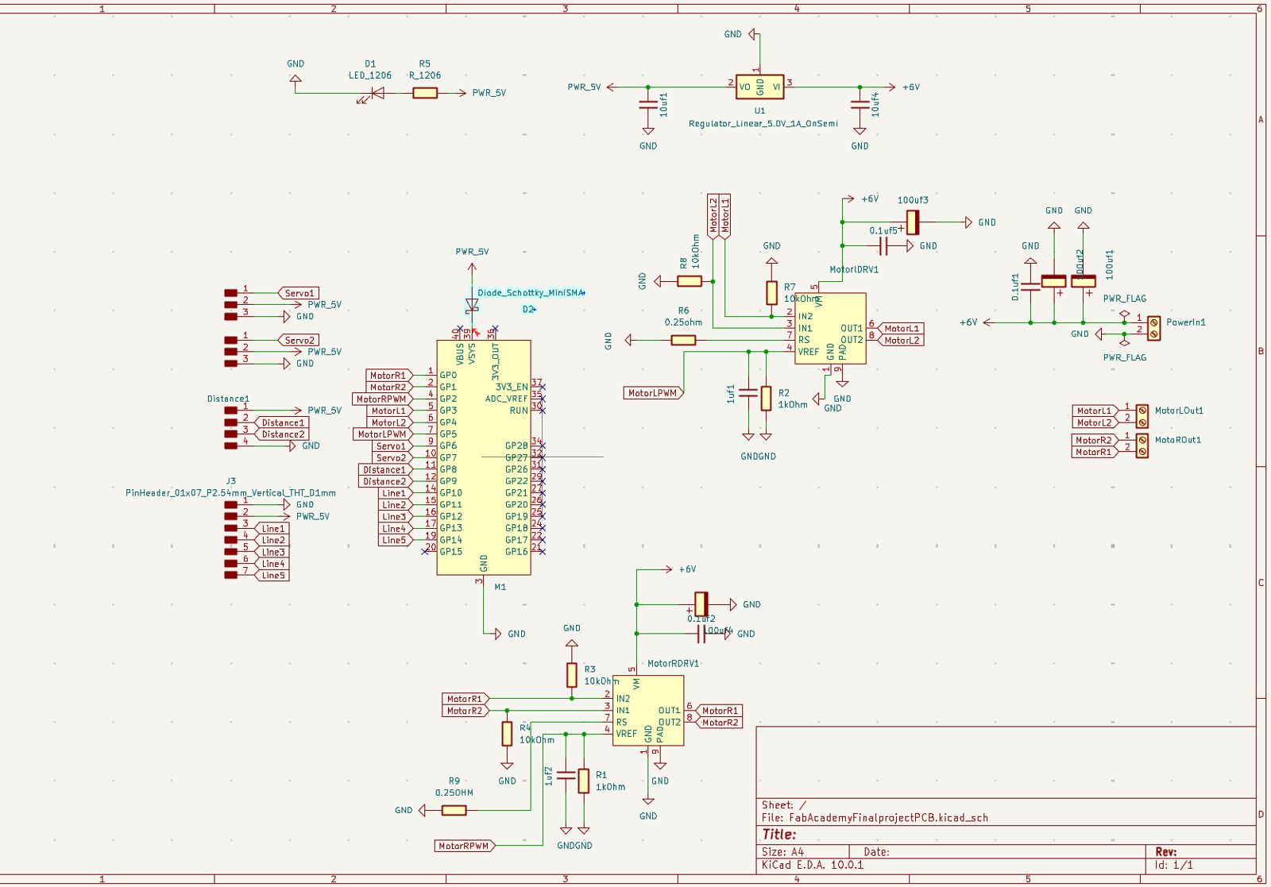
Task: Click the GP28 pin name
Action: (516, 445)
